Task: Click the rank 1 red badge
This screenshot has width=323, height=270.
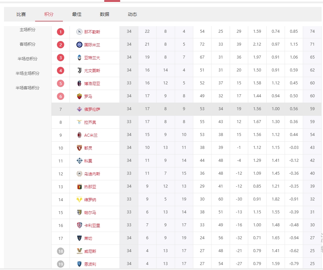Action: click(x=61, y=32)
